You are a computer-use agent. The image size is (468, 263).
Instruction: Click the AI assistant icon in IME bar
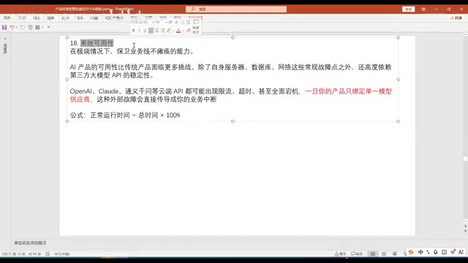point(461,252)
